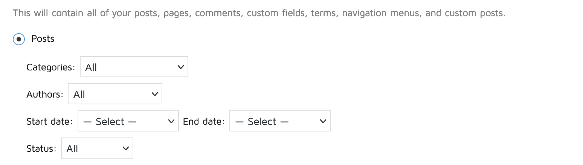583x165 pixels.
Task: Click the Start date chevron arrow
Action: pos(171,121)
